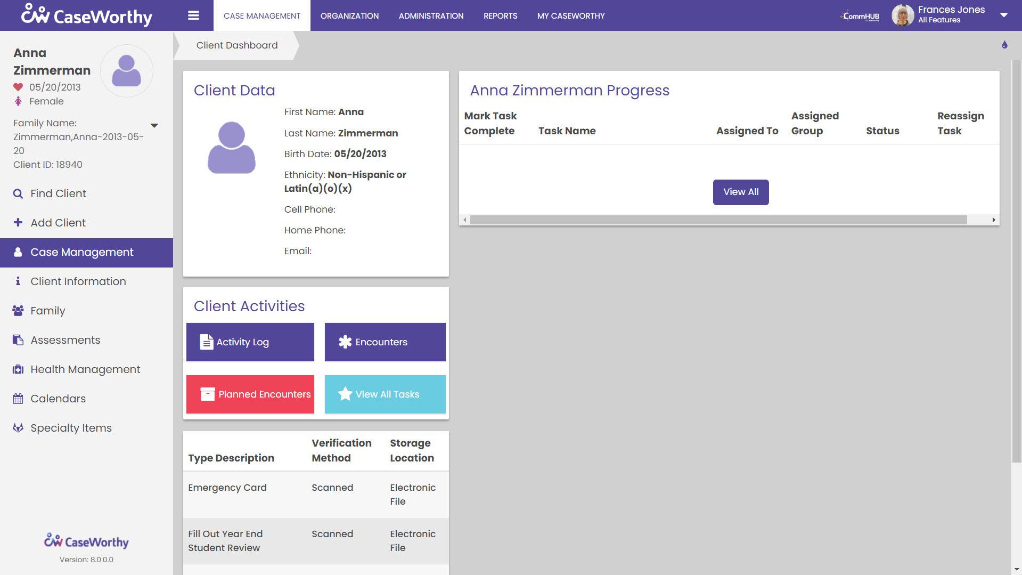Open the hamburger navigation menu

click(193, 15)
